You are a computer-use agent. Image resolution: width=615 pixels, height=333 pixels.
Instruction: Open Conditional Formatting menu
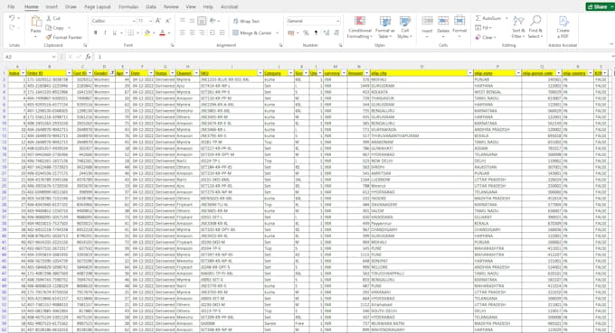[x=360, y=27]
